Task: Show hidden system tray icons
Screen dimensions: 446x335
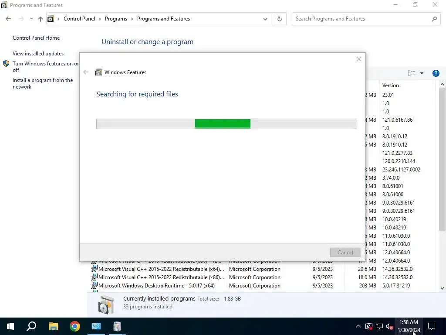Action: pos(358,326)
